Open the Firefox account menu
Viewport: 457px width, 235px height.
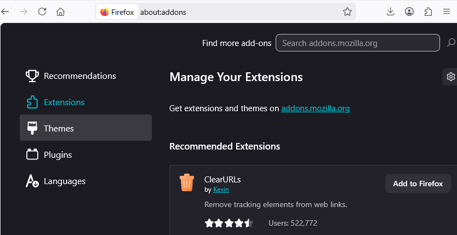coord(409,12)
